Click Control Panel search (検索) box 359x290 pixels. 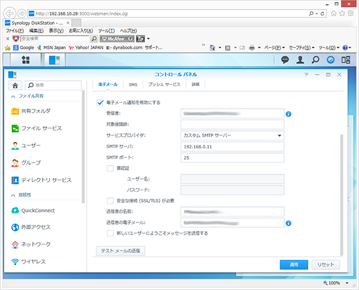click(x=53, y=86)
